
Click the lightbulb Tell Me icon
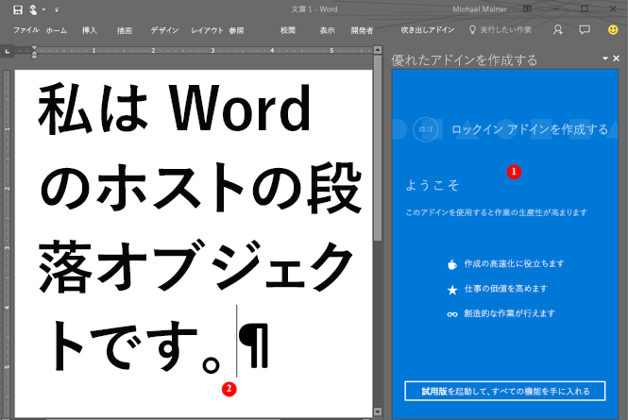(472, 30)
